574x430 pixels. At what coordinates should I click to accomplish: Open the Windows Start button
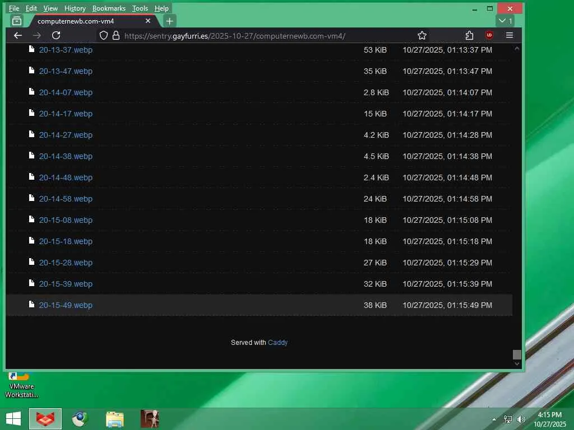pos(13,419)
